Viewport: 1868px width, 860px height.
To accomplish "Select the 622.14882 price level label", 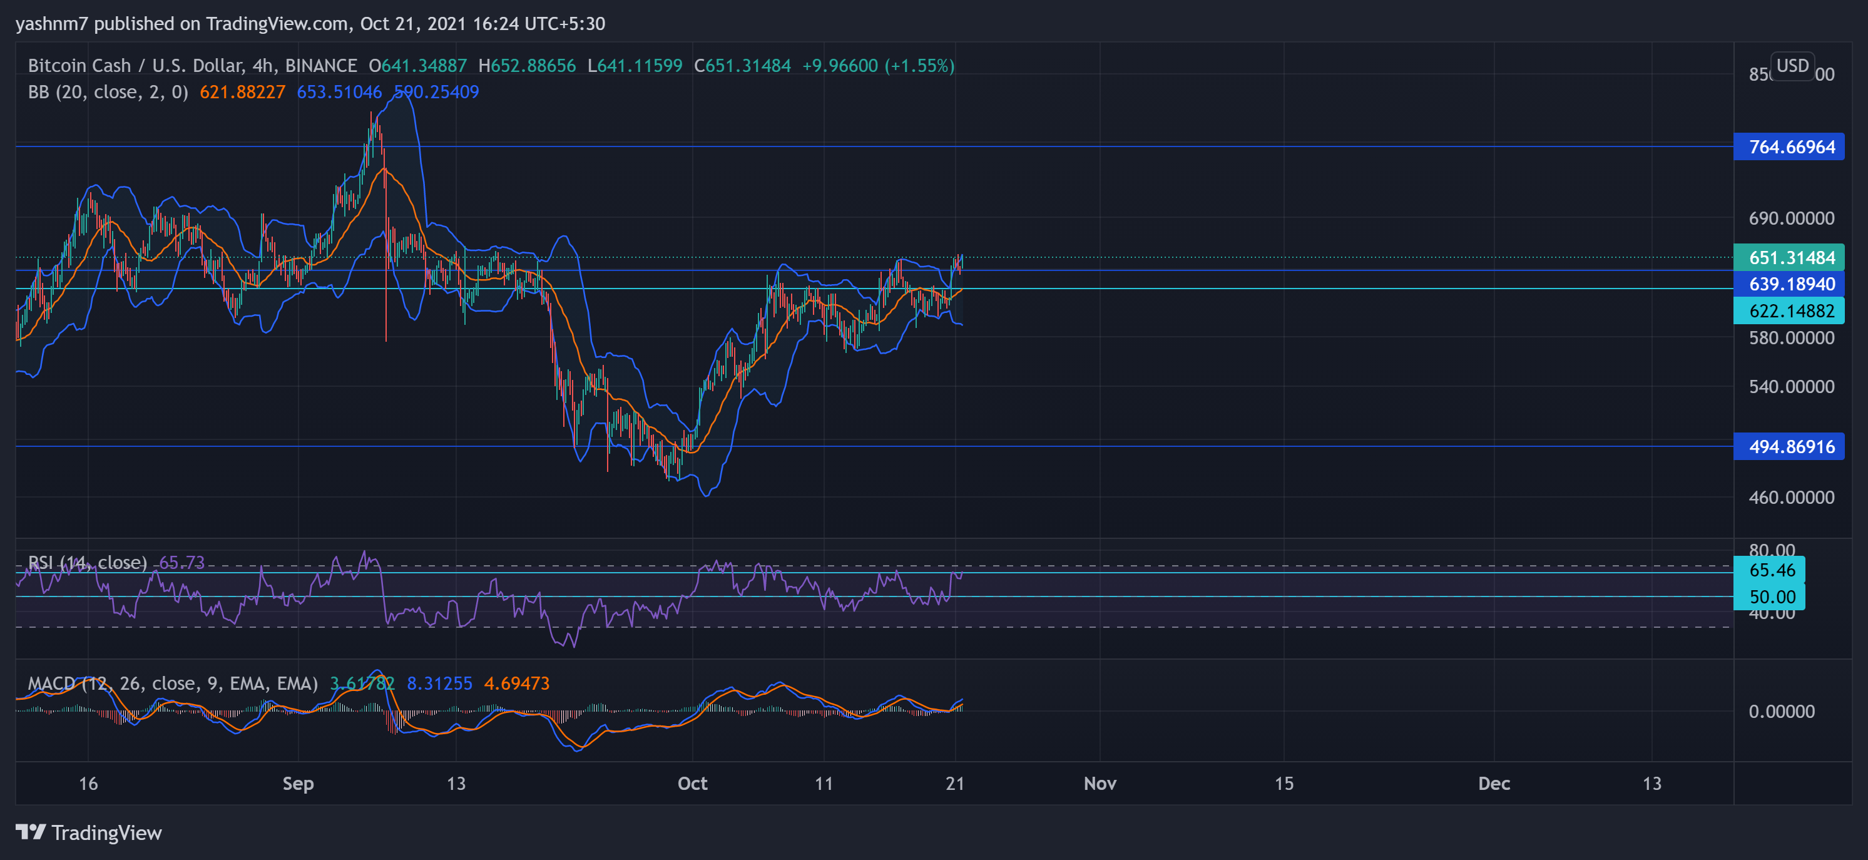I will (x=1789, y=310).
